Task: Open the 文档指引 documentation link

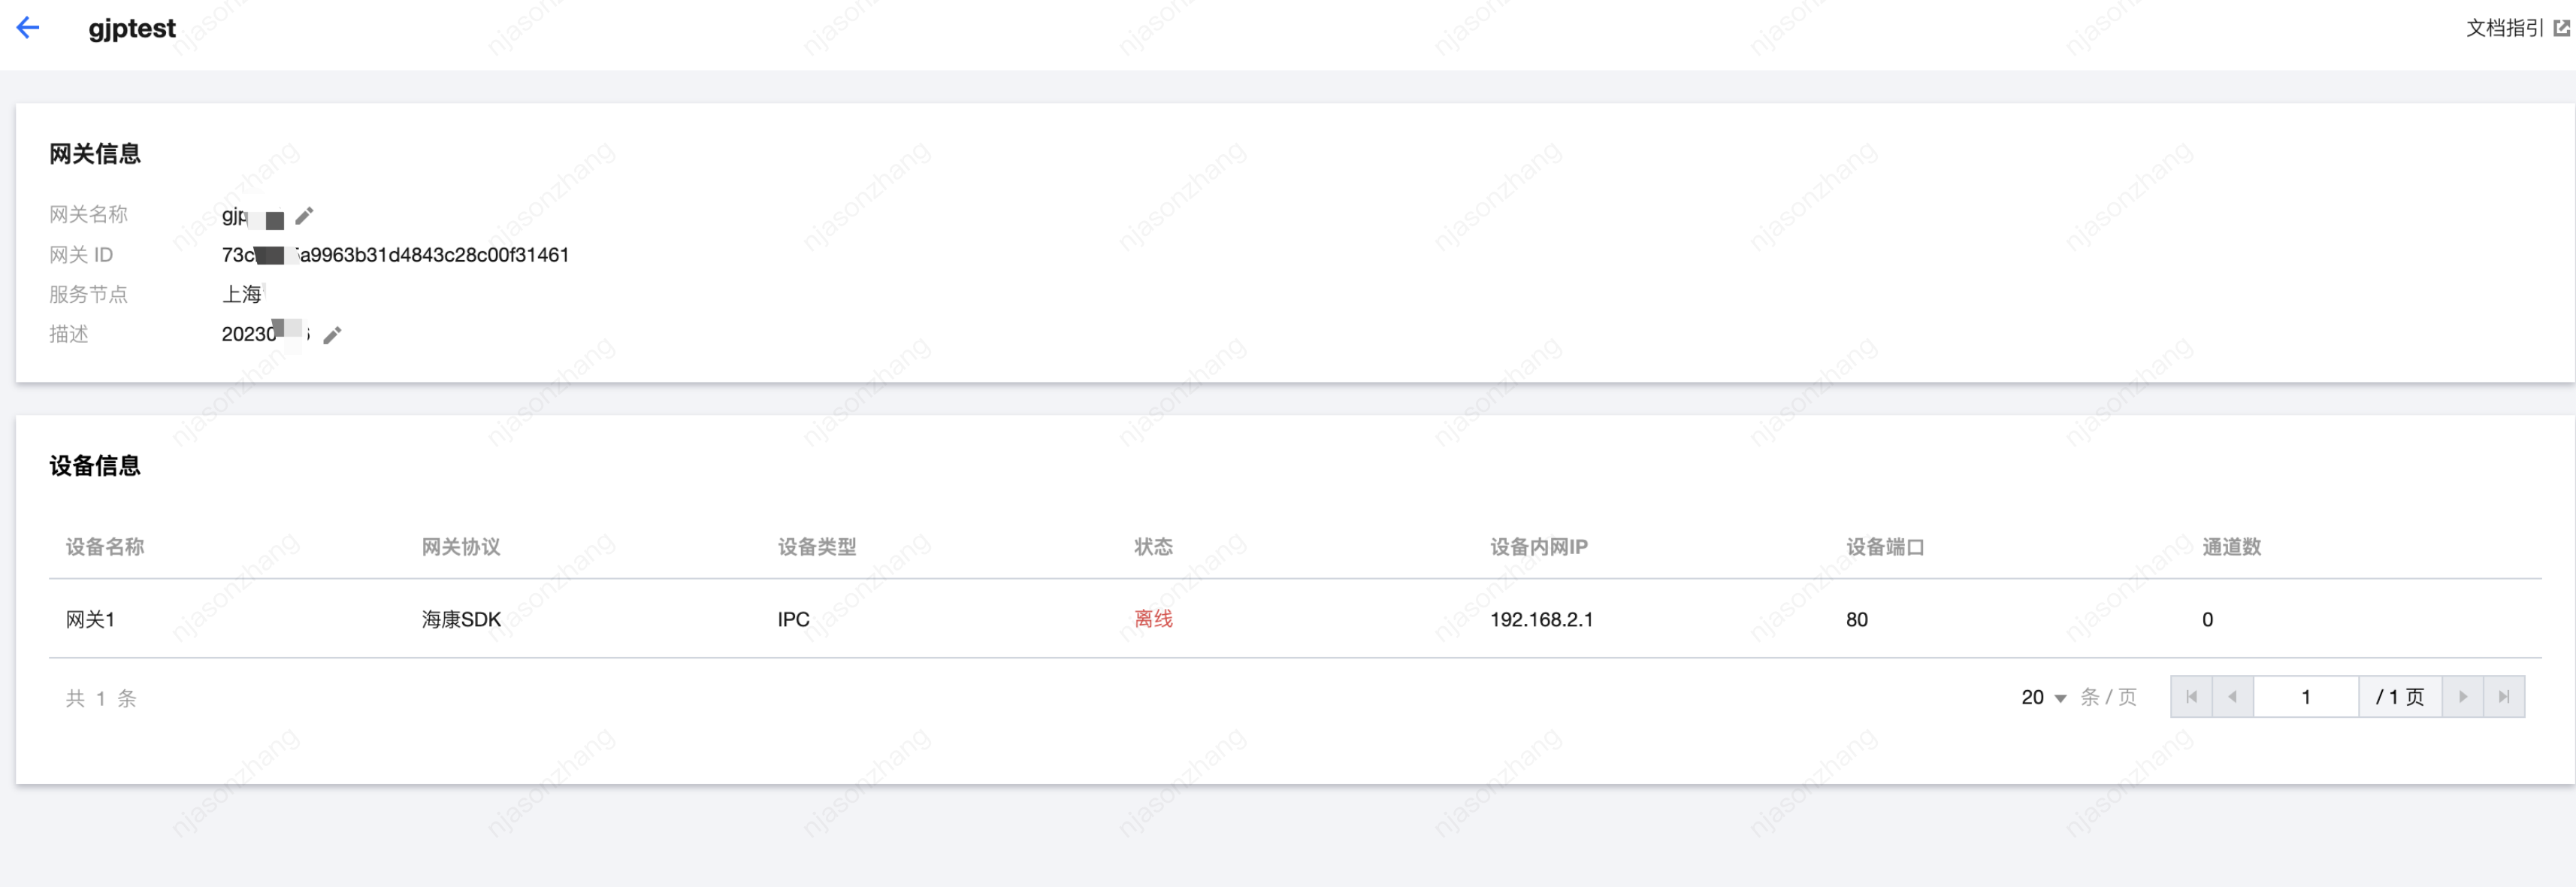Action: coord(2504,28)
